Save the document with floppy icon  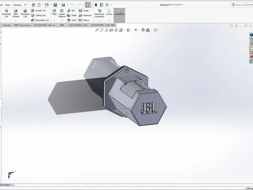pyautogui.click(x=55, y=5)
